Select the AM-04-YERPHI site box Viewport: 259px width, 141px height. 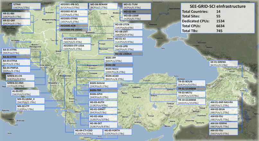coord(224,125)
